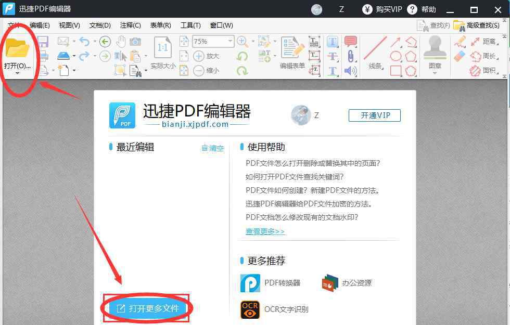Rotate the page counterclockwise
This screenshot has height=325, width=510.
click(243, 56)
